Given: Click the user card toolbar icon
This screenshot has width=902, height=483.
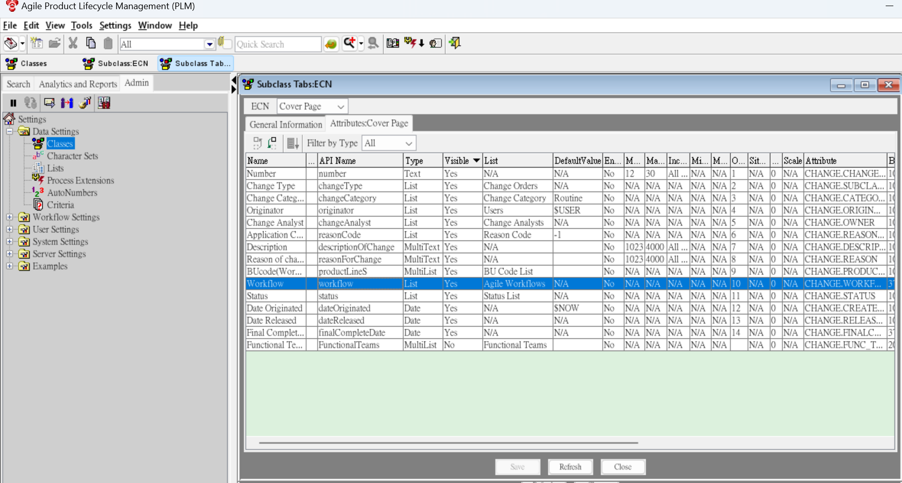Looking at the screenshot, I should pyautogui.click(x=436, y=43).
